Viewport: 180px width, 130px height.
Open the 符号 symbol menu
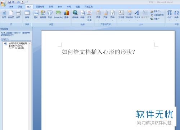pos(176,15)
